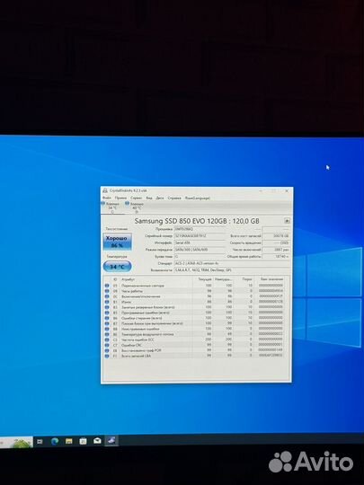
Task: Open the Язык(Language) menu
Action: (198, 198)
